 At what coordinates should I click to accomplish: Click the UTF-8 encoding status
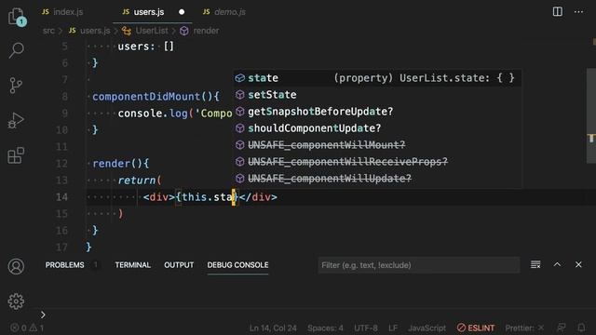(x=366, y=328)
